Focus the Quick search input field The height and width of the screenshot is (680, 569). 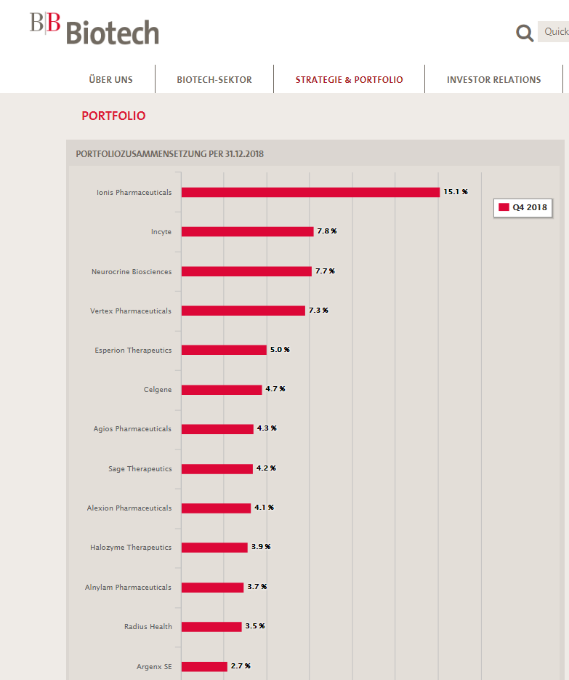(554, 32)
